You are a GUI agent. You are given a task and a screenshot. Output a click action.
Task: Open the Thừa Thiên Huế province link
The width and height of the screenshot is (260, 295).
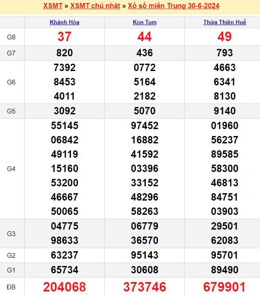pos(225,23)
